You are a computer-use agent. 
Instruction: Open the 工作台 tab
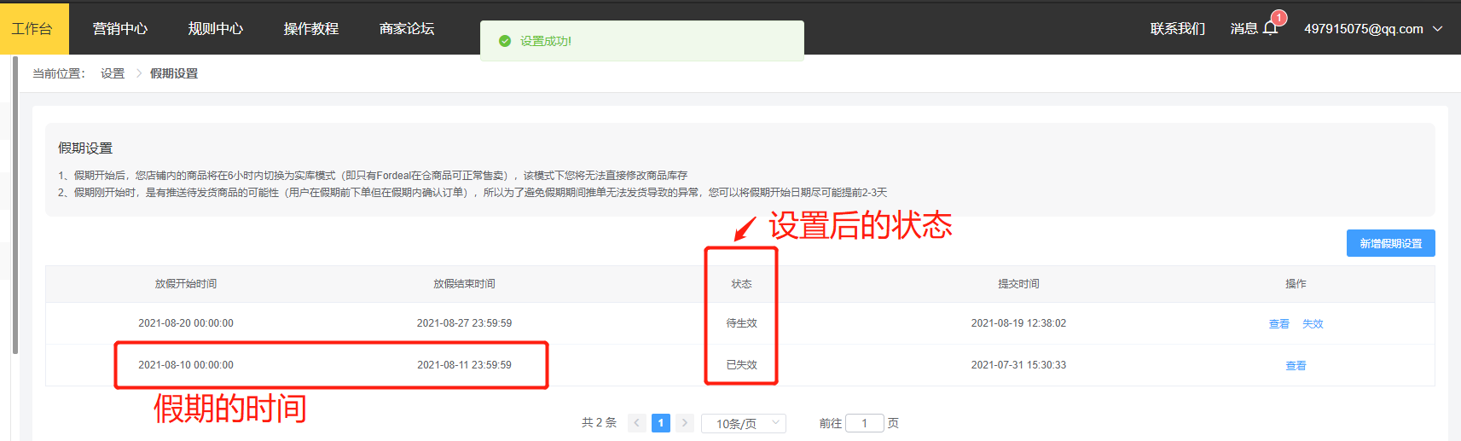click(32, 29)
